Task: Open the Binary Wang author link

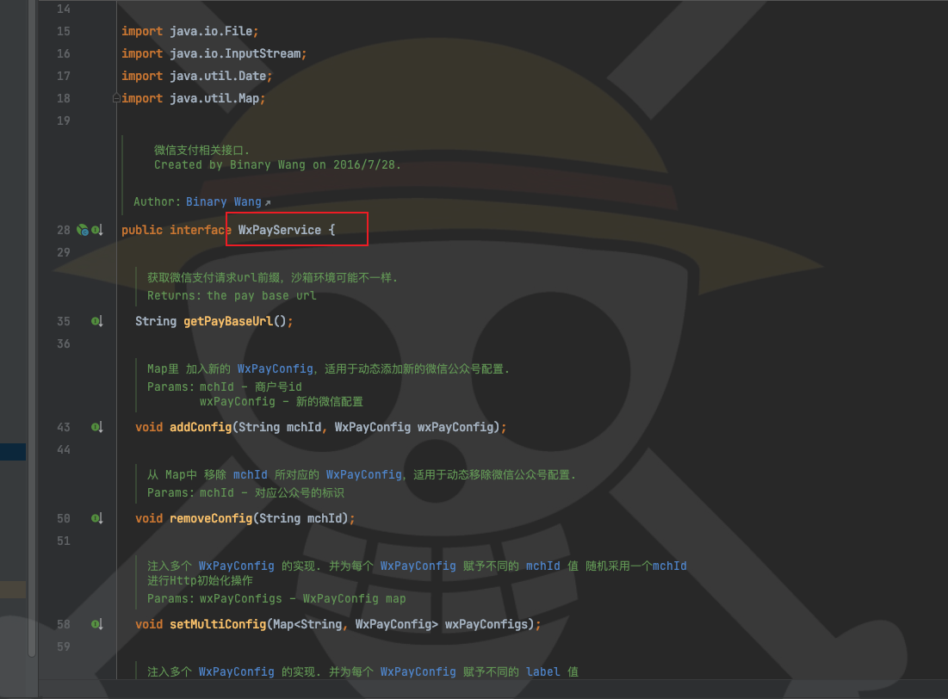Action: 223,201
